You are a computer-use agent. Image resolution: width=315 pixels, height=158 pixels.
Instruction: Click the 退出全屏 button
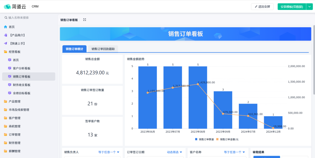point(262,7)
